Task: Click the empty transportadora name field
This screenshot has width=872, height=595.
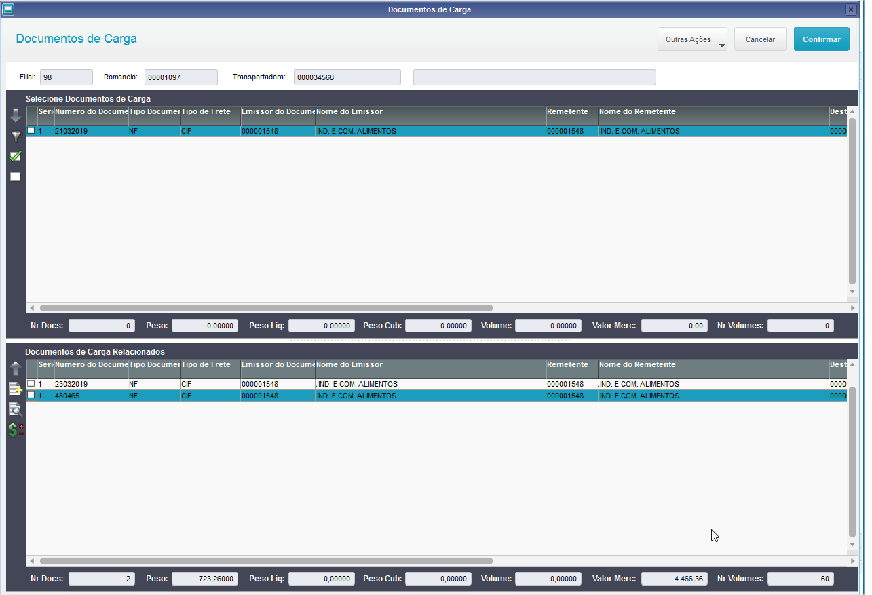Action: click(535, 77)
